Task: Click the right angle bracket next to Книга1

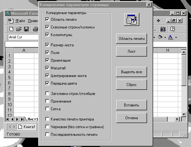Action: pyautogui.click(x=14, y=127)
